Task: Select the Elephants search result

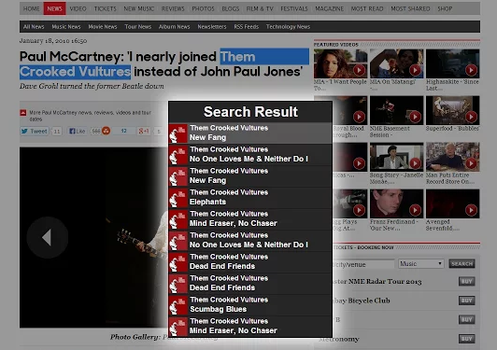Action: click(x=250, y=197)
